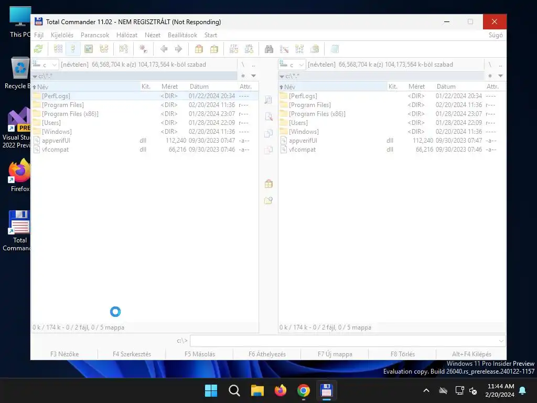Open left panel directory history arrow
Viewport: 537px width, 403px height.
point(253,76)
